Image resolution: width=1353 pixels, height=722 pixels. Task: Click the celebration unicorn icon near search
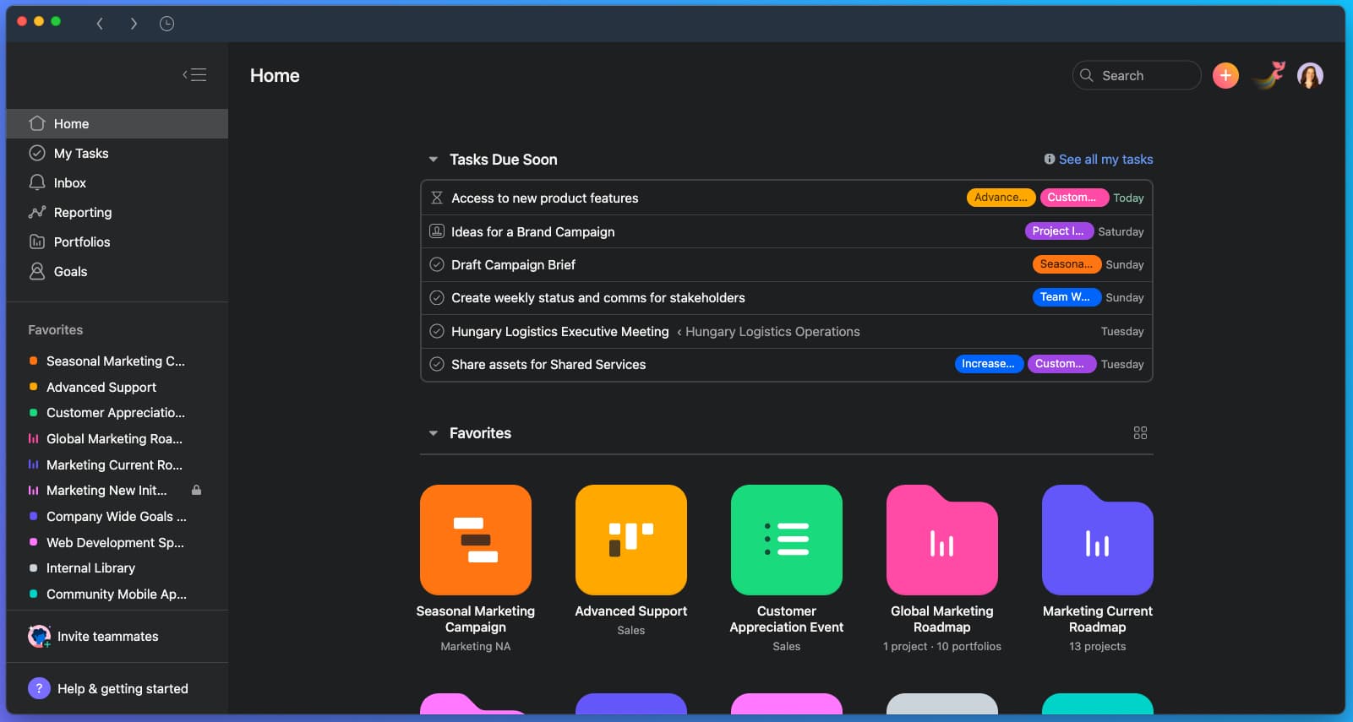coord(1269,76)
